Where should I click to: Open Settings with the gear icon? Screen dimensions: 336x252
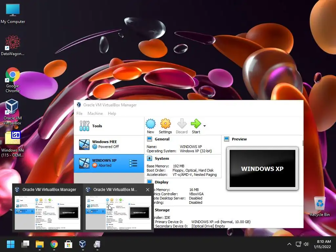165,124
